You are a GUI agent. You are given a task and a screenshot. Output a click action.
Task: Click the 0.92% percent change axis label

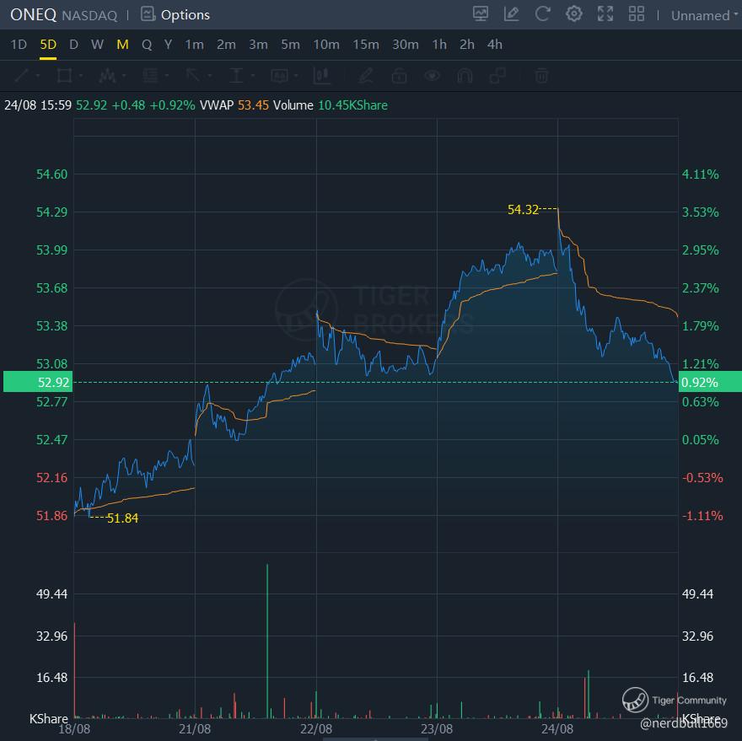pyautogui.click(x=710, y=382)
